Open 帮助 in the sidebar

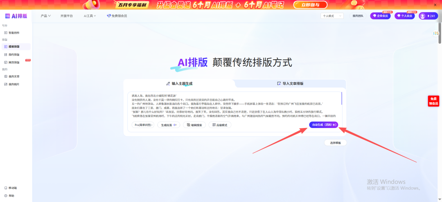point(9,195)
